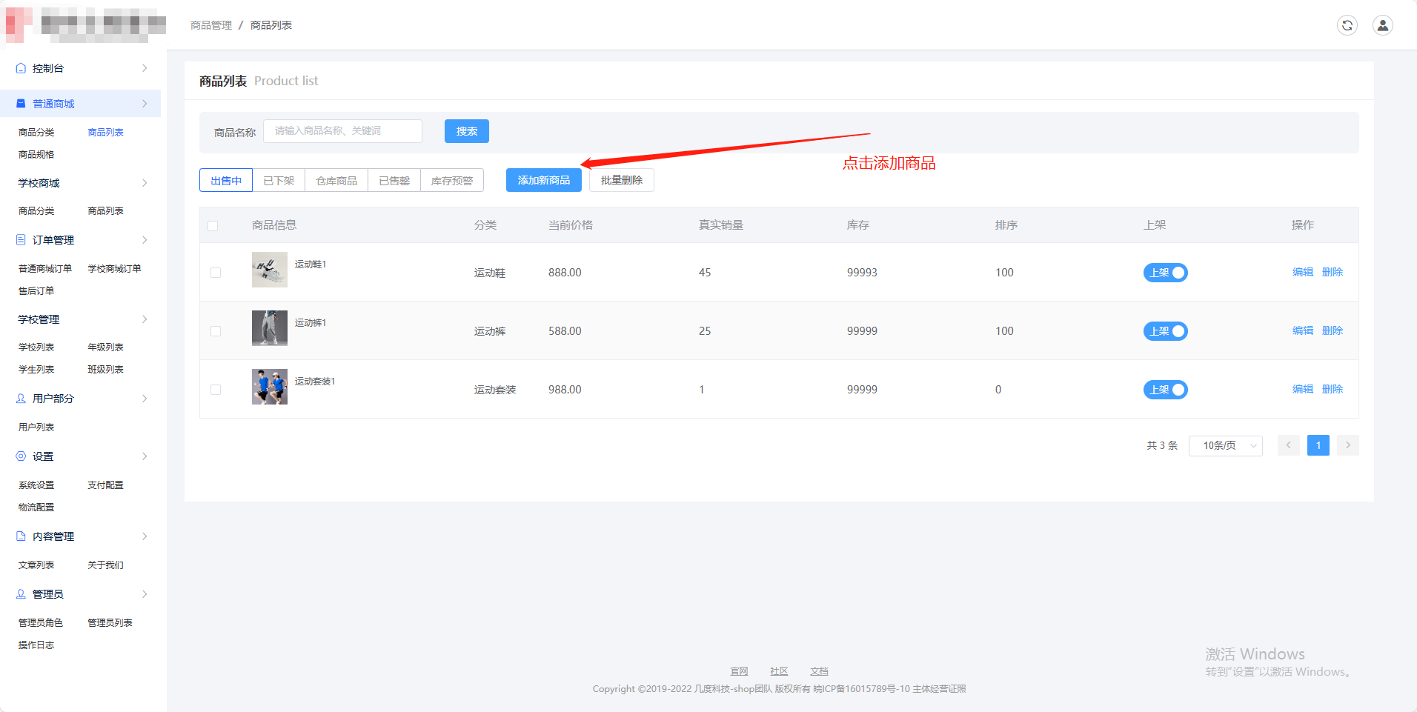Switch to the 库存预警 tab
Screen dimensions: 1417x712
452,181
